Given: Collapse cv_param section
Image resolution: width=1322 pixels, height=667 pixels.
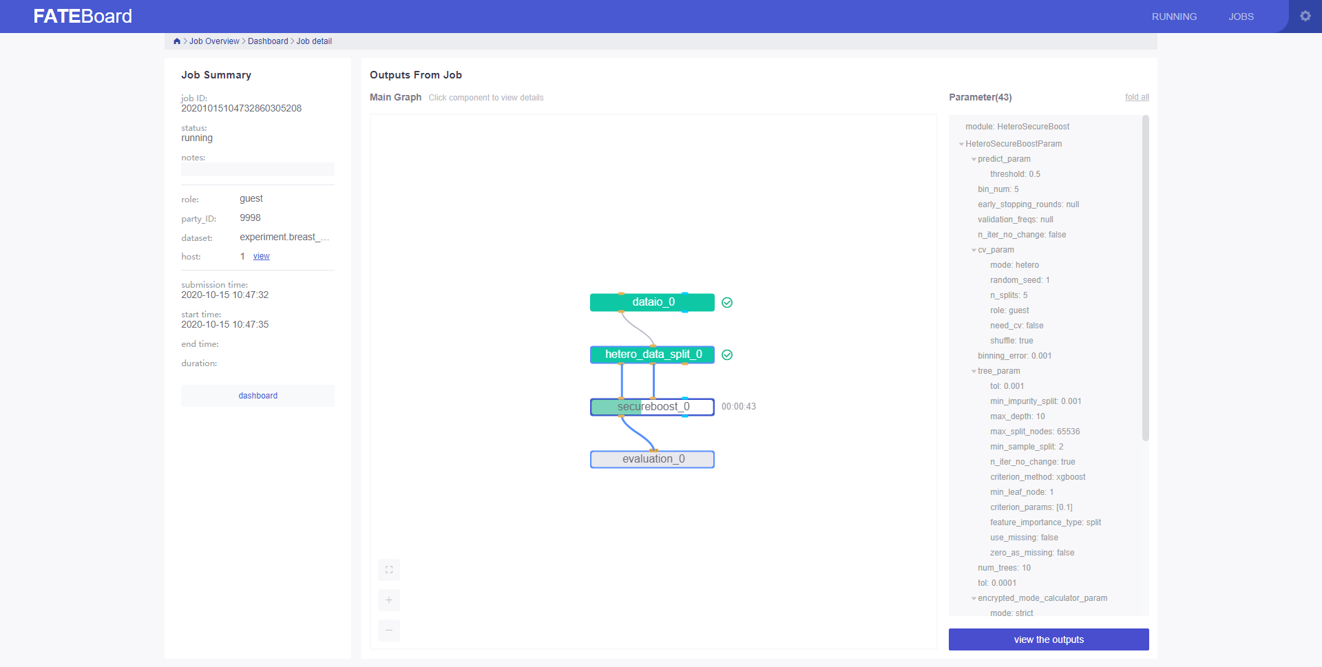Looking at the screenshot, I should [x=974, y=250].
